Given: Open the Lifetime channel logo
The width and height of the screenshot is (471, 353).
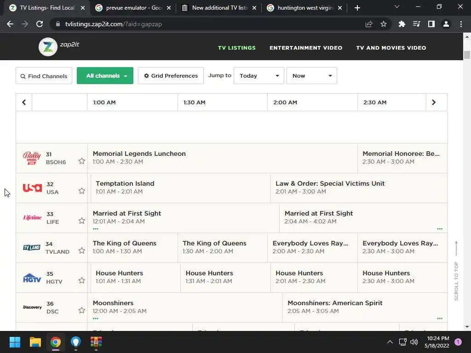Looking at the screenshot, I should pos(32,217).
